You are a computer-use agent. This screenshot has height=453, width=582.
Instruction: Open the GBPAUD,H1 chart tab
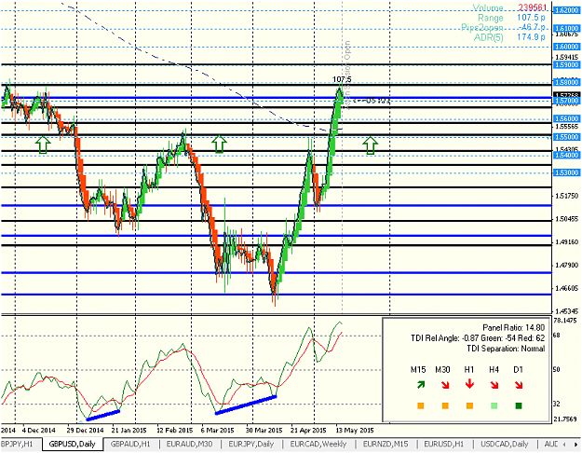point(130,444)
